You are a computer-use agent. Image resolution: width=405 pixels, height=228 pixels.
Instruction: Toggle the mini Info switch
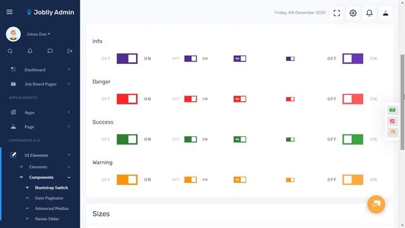(290, 58)
